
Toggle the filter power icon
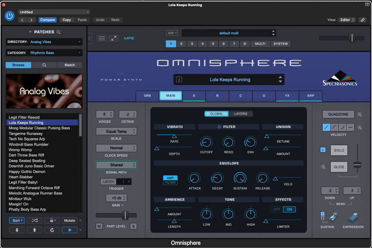(219, 127)
